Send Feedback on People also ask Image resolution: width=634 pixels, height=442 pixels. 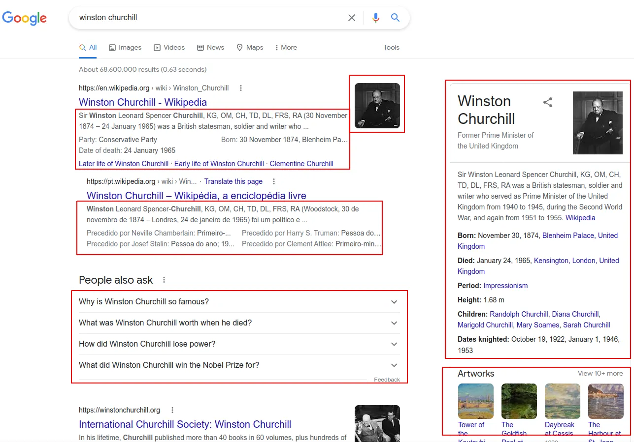(387, 380)
